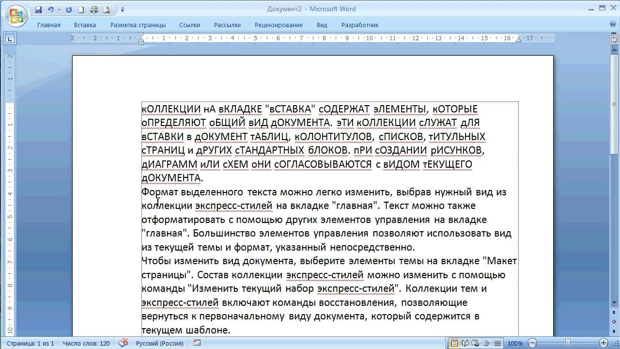Viewport: 620px width, 349px height.
Task: Click the spelling check status icon
Action: coord(124,343)
